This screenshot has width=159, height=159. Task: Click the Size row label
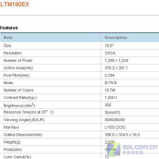point(7,46)
